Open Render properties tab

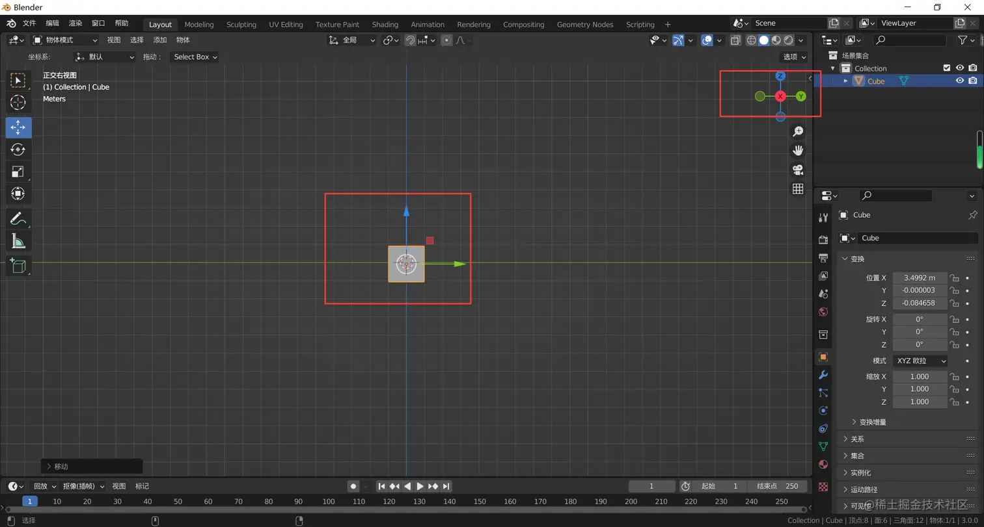[x=823, y=240]
